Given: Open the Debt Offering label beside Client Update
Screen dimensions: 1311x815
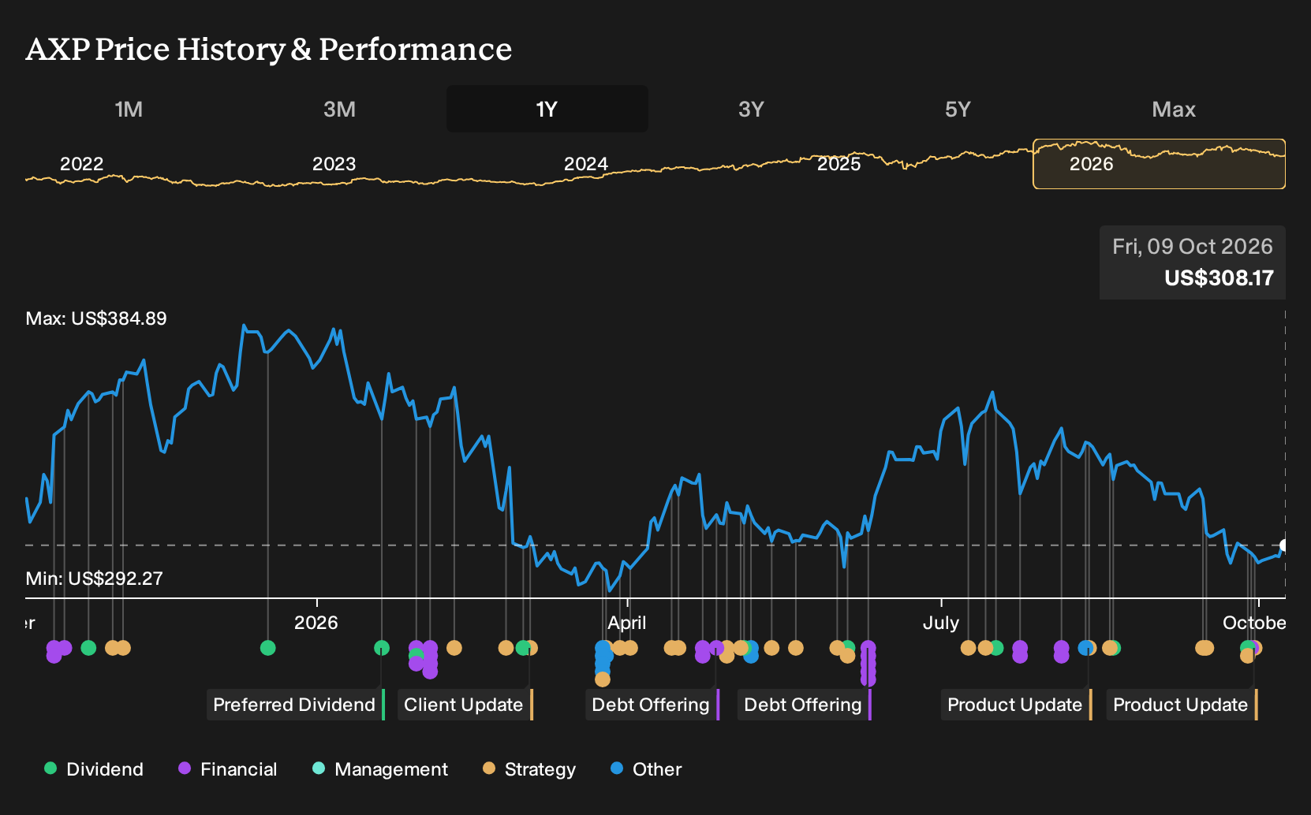Looking at the screenshot, I should tap(652, 705).
